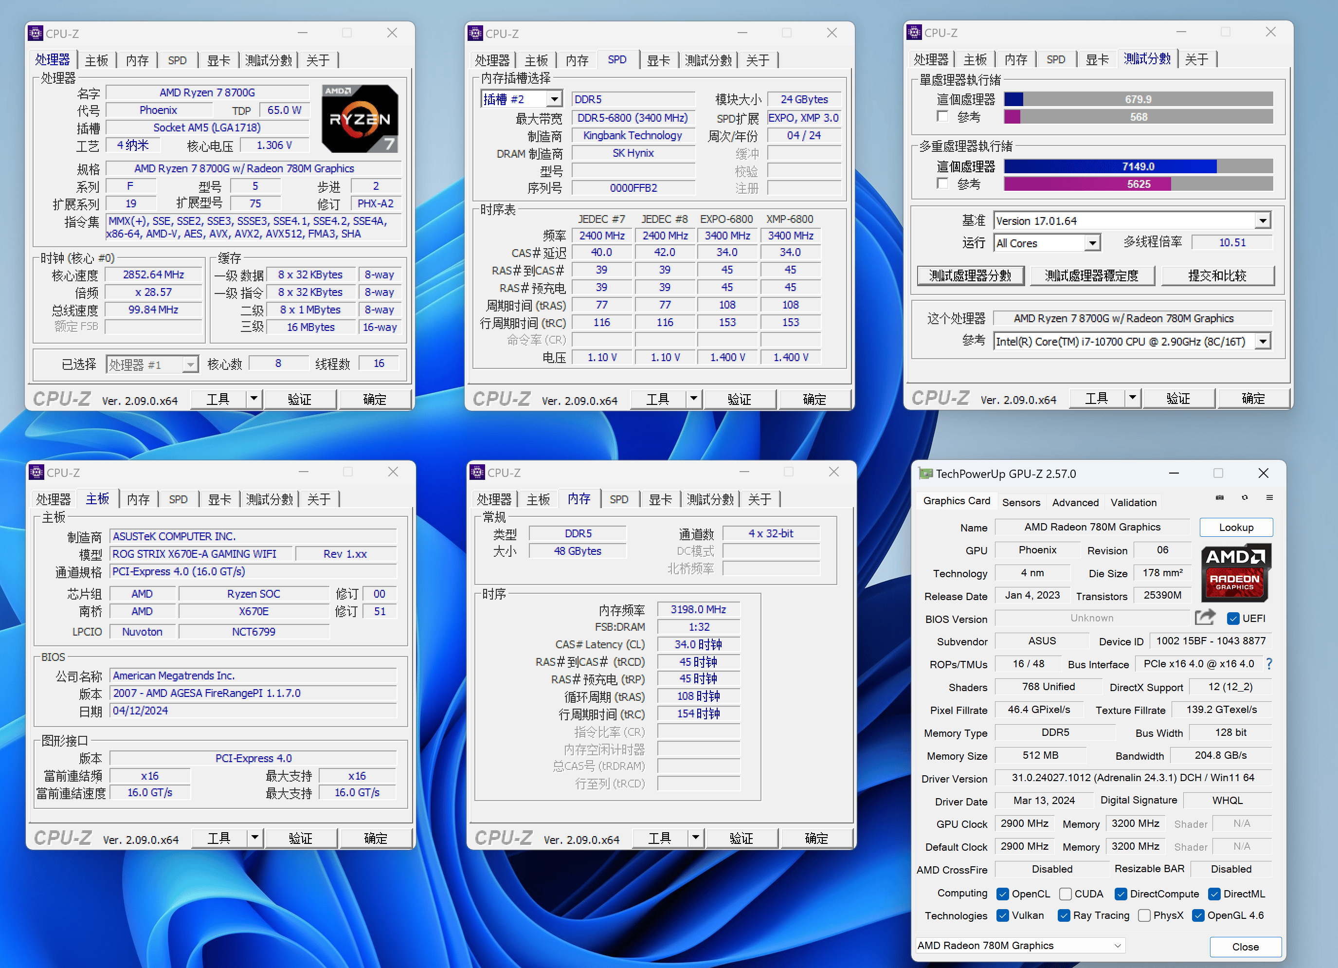Click the Bus Interface question mark icon
This screenshot has width=1338, height=968.
click(1269, 664)
